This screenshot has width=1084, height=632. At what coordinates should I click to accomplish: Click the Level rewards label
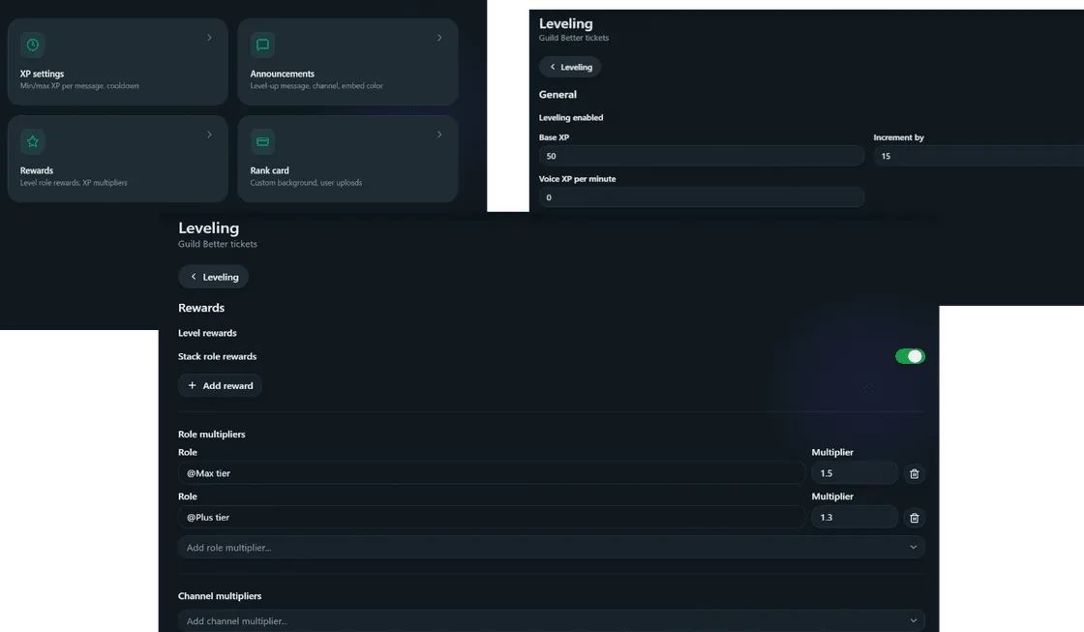[x=207, y=333]
